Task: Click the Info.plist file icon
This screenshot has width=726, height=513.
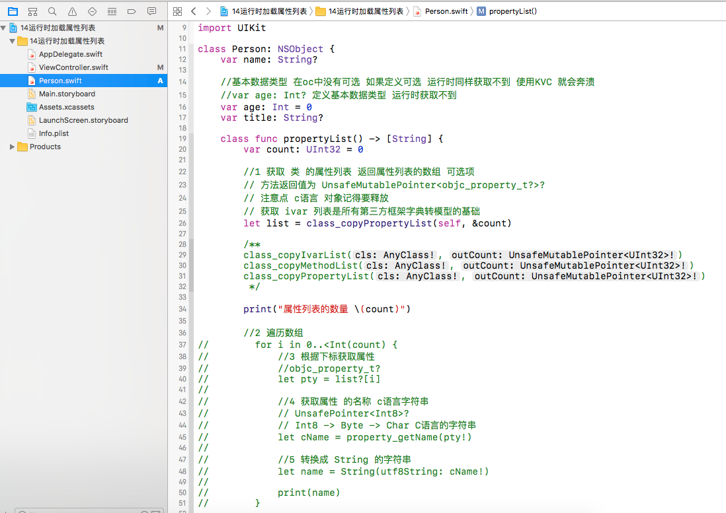Action: click(x=32, y=133)
